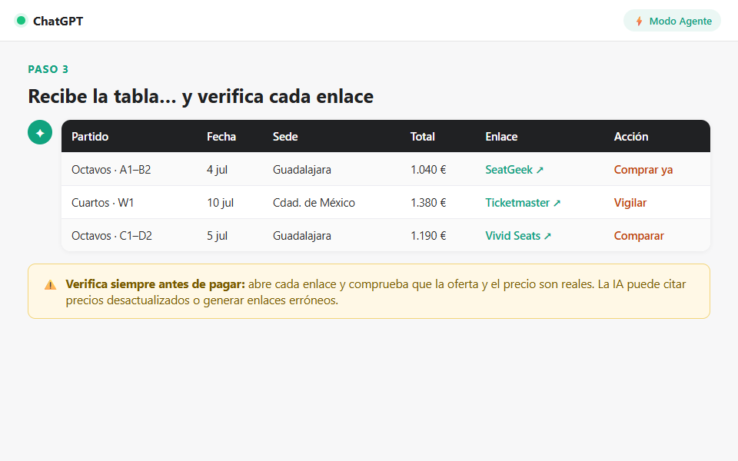Screen dimensions: 738x461
Task: Click the 1.380 € total
Action: pos(428,203)
